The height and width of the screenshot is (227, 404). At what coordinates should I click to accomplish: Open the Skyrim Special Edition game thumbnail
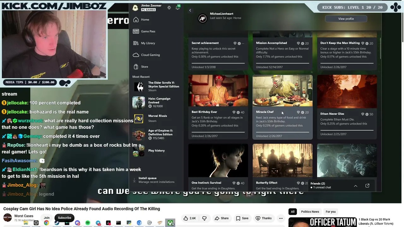point(139,86)
